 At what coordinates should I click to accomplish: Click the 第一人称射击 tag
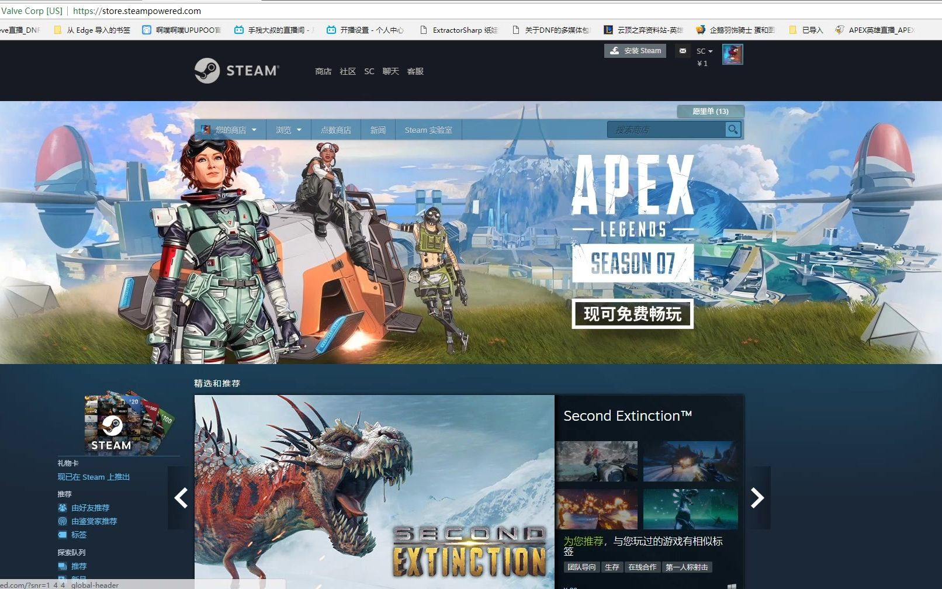click(x=687, y=567)
